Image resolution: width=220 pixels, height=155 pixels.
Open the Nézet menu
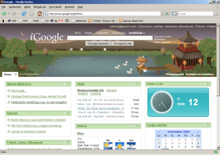(x=27, y=7)
